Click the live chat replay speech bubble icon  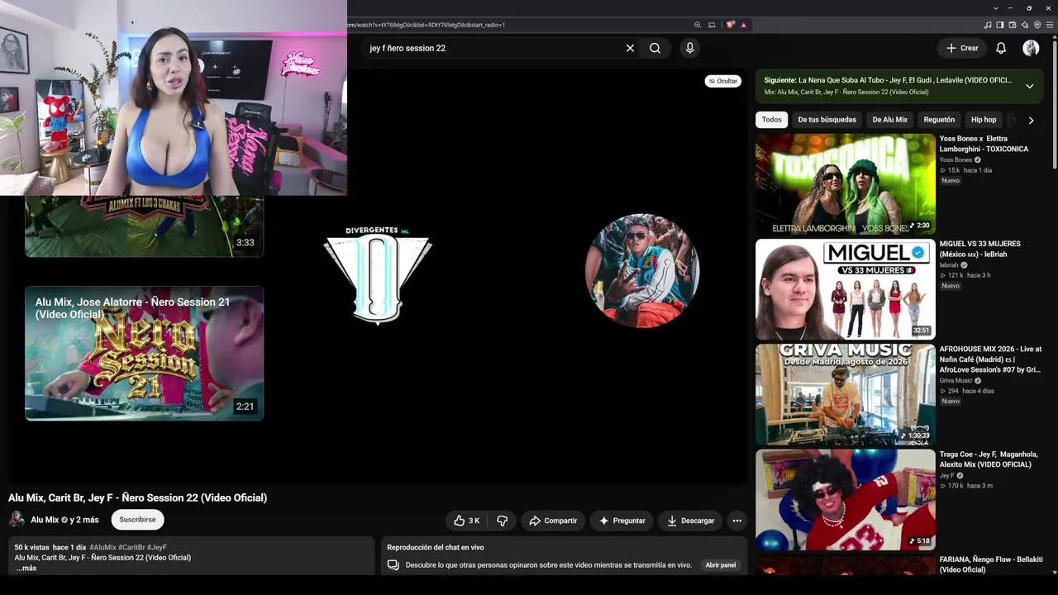(x=393, y=565)
